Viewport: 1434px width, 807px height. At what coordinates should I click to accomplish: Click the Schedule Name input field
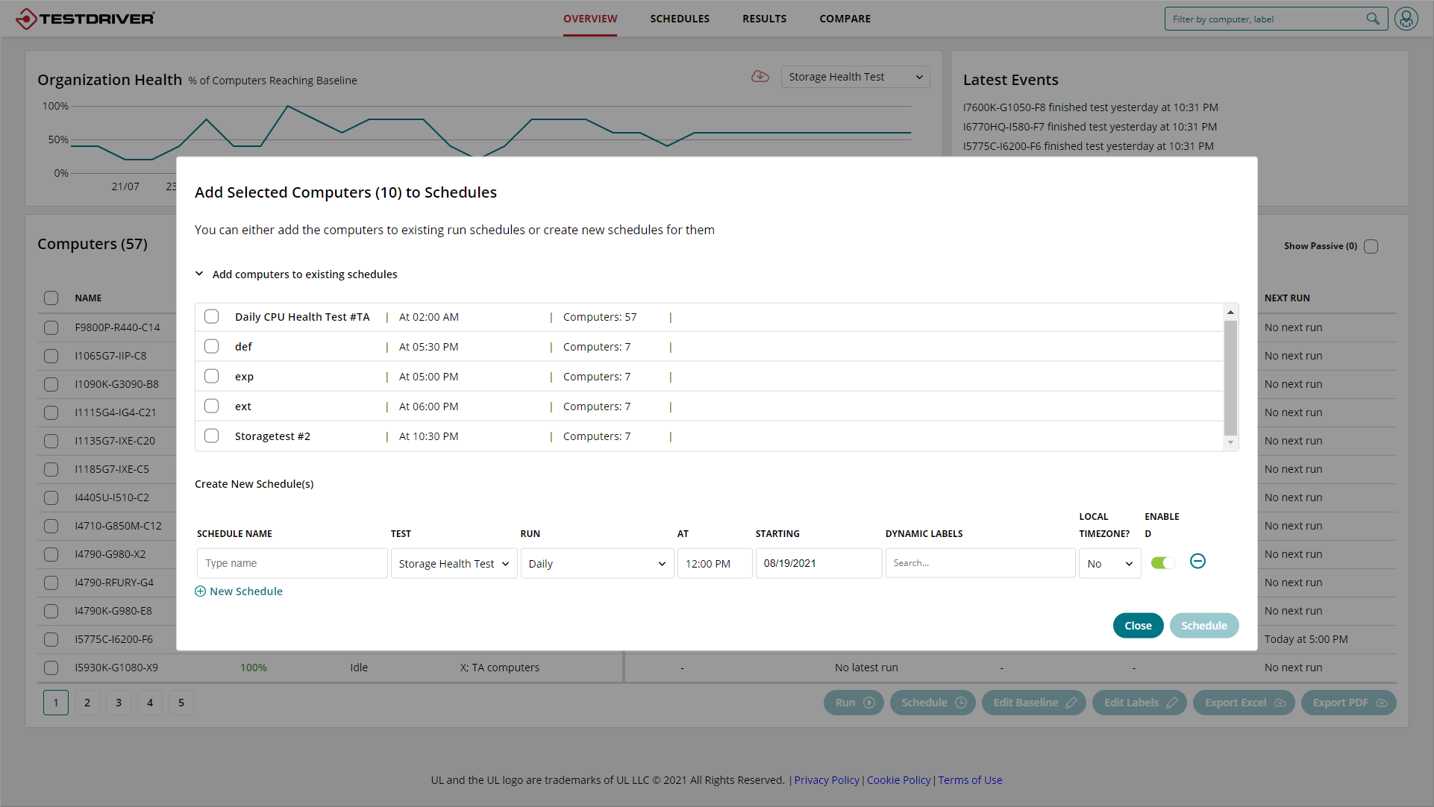pos(292,564)
